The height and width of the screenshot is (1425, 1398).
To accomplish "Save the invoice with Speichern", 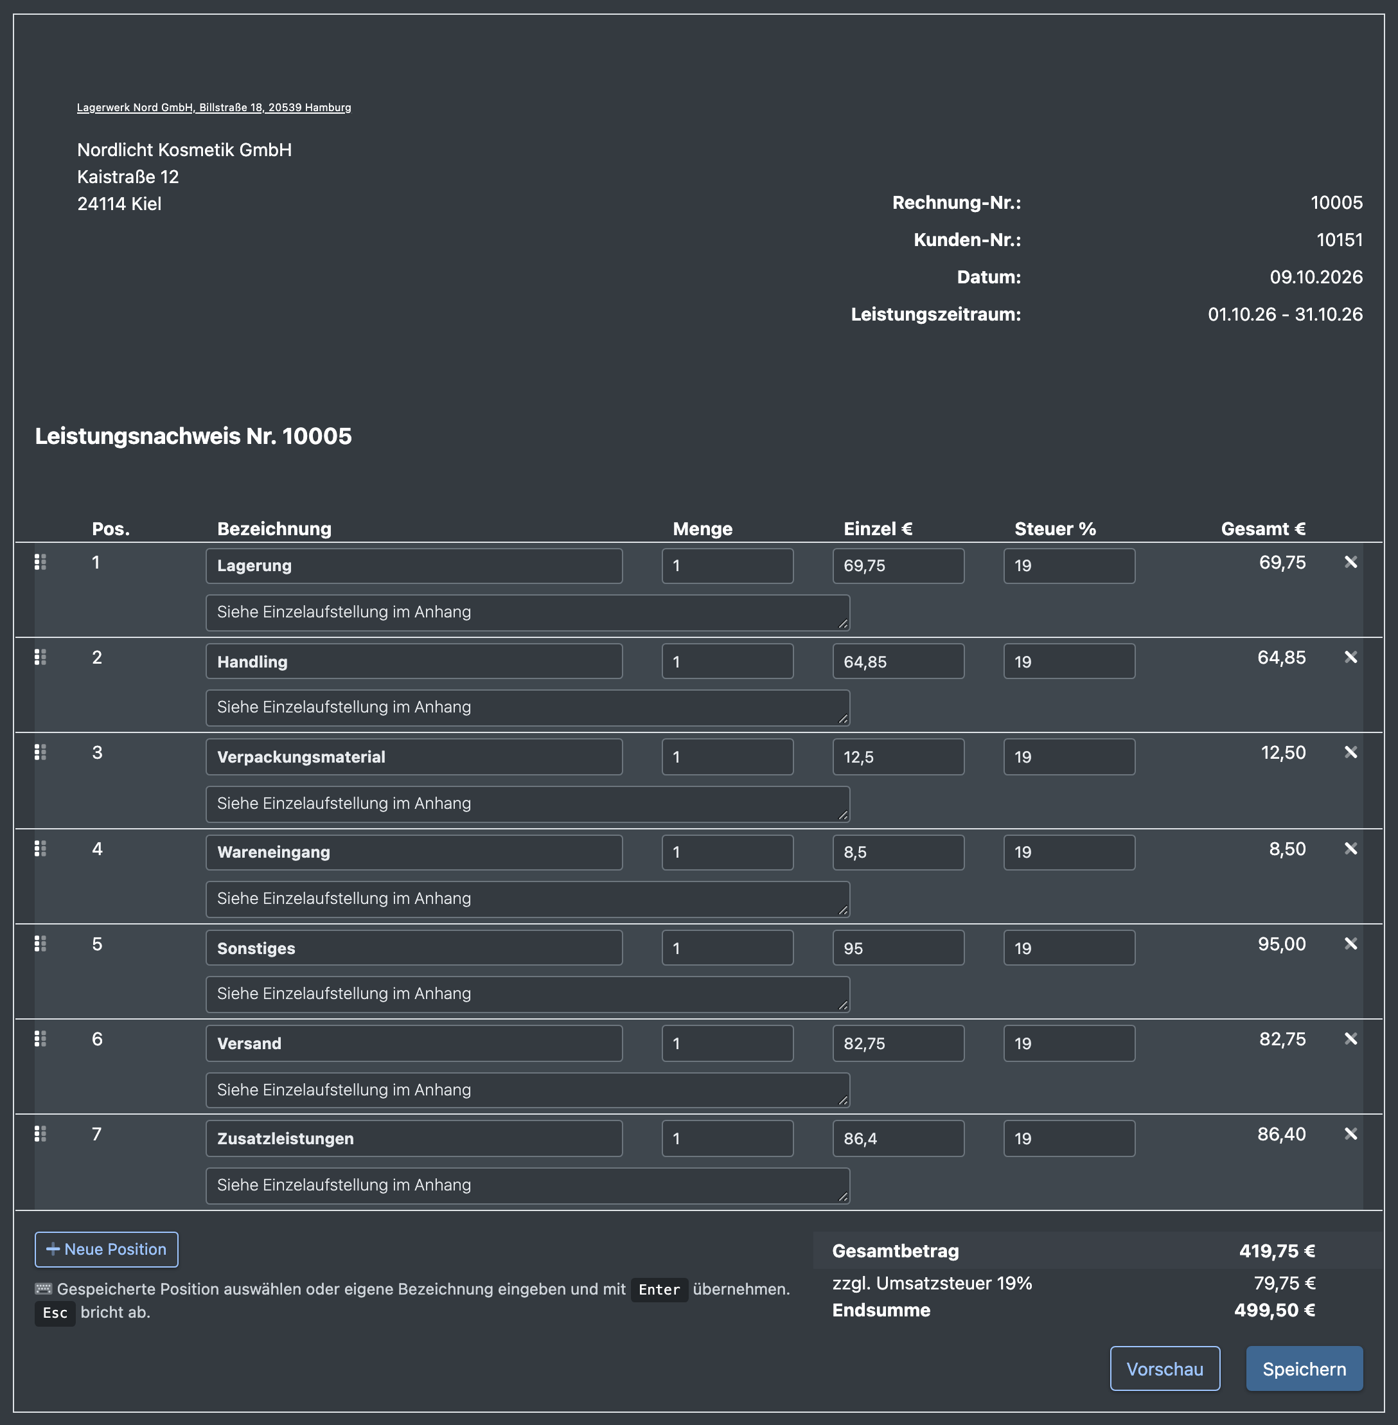I will click(x=1304, y=1369).
